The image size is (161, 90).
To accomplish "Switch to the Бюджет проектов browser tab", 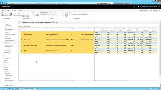I will coord(122,3).
